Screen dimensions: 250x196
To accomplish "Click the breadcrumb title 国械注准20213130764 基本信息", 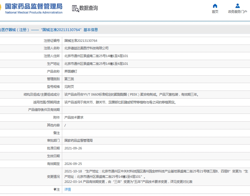I will click(69, 30).
